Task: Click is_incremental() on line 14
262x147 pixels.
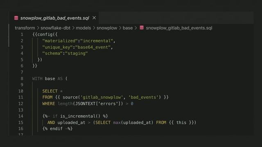Action: (80, 116)
